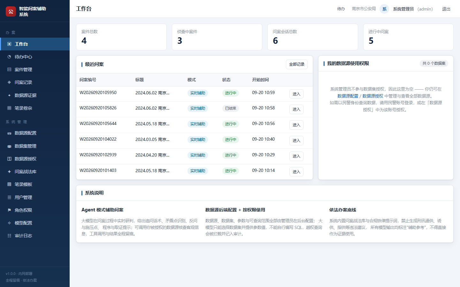Click the red app logo icon

[x=11, y=11]
